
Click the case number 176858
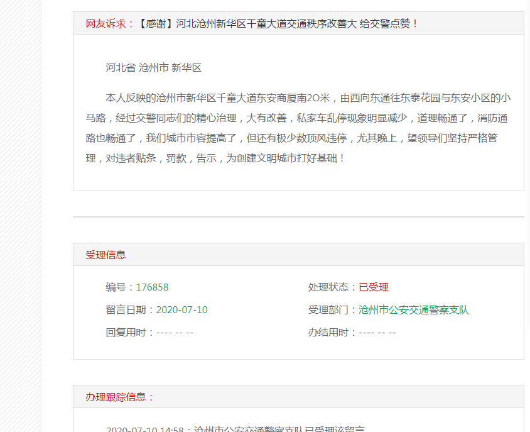(153, 287)
